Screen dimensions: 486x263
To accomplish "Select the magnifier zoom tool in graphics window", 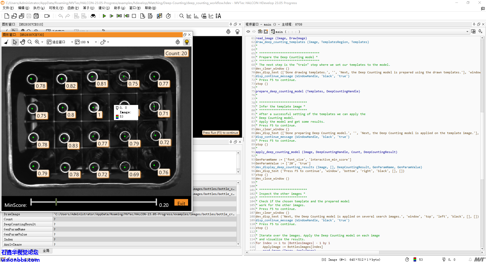I will 30,42.
